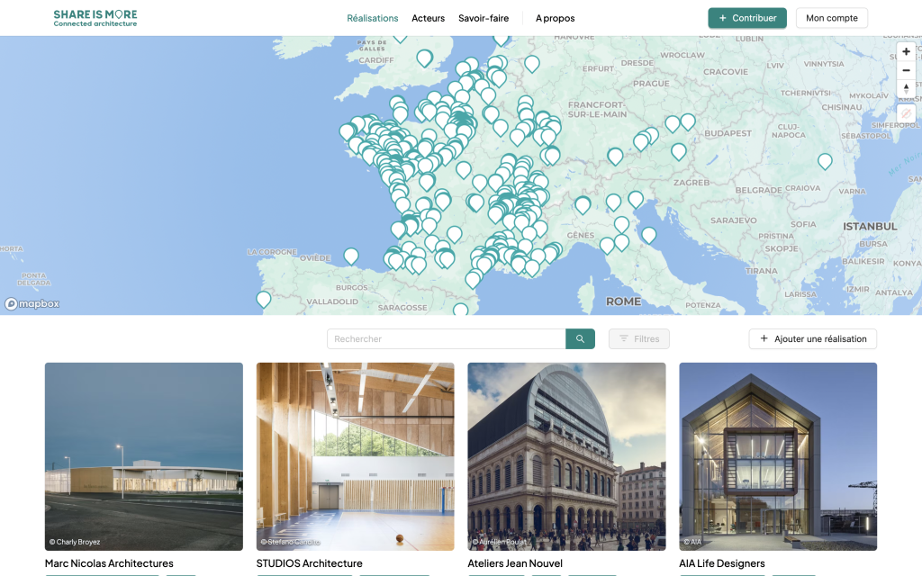The image size is (922, 576).
Task: Click the AIA Life Designers title
Action: click(722, 563)
